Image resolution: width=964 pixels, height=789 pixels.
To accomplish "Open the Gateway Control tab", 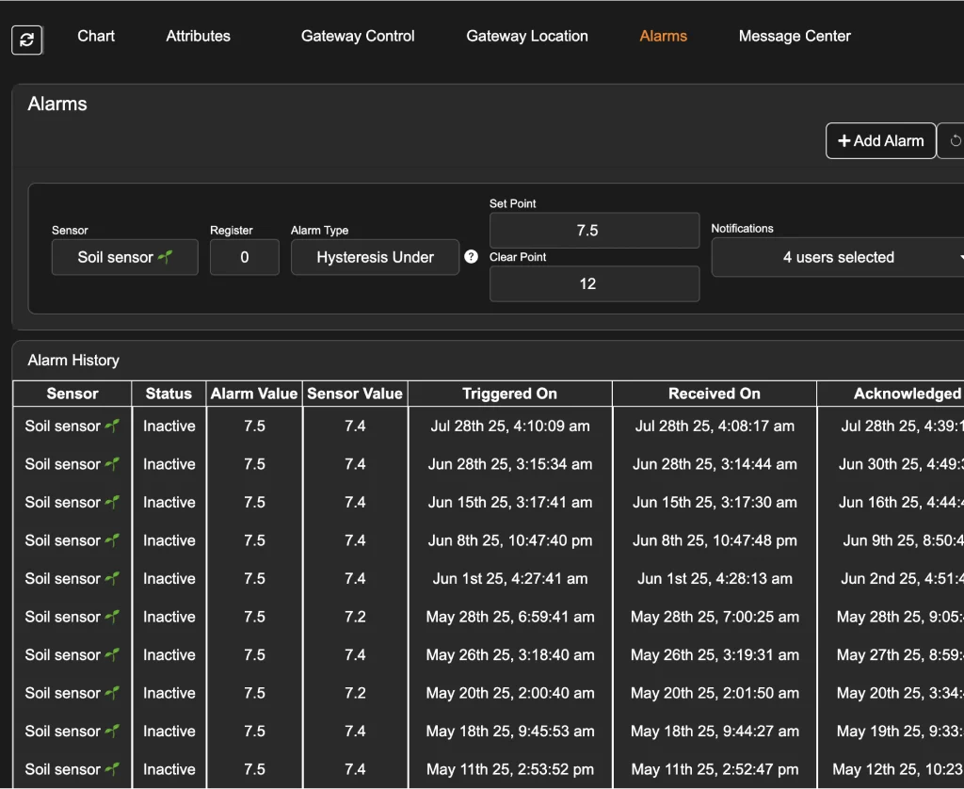I will [x=358, y=36].
